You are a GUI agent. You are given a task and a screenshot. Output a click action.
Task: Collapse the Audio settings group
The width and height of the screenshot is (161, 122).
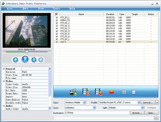click(4, 106)
